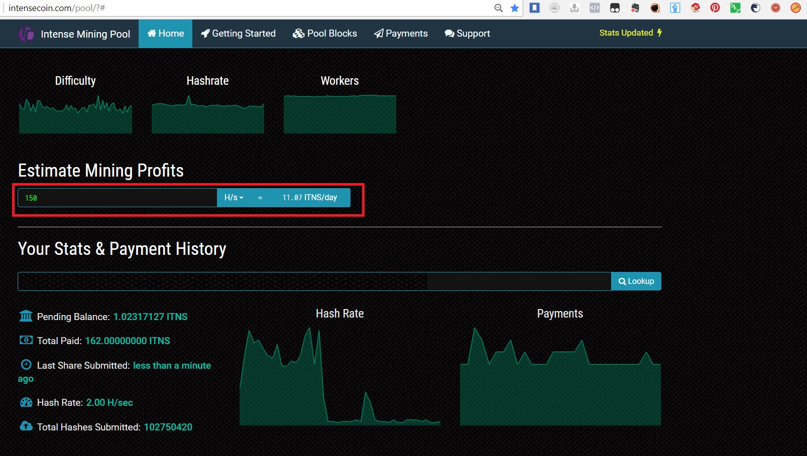Screen dimensions: 807x456
Task: Click the 2.00 H/sec hash rate value
Action: coord(109,402)
